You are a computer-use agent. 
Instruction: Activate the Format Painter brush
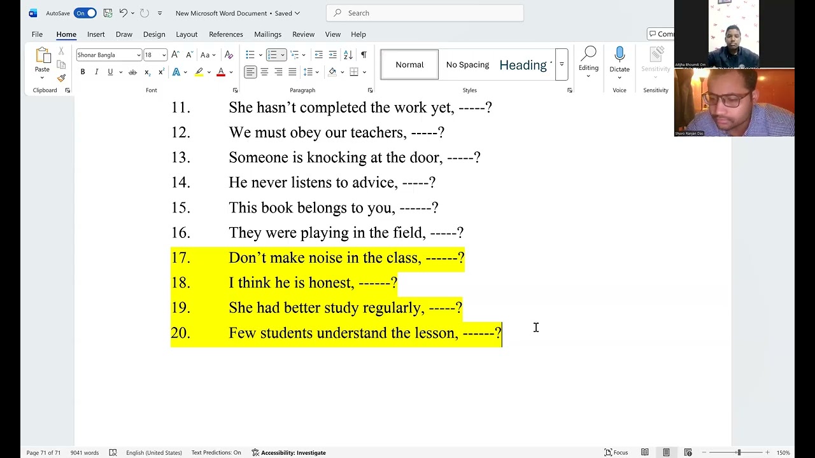61,78
